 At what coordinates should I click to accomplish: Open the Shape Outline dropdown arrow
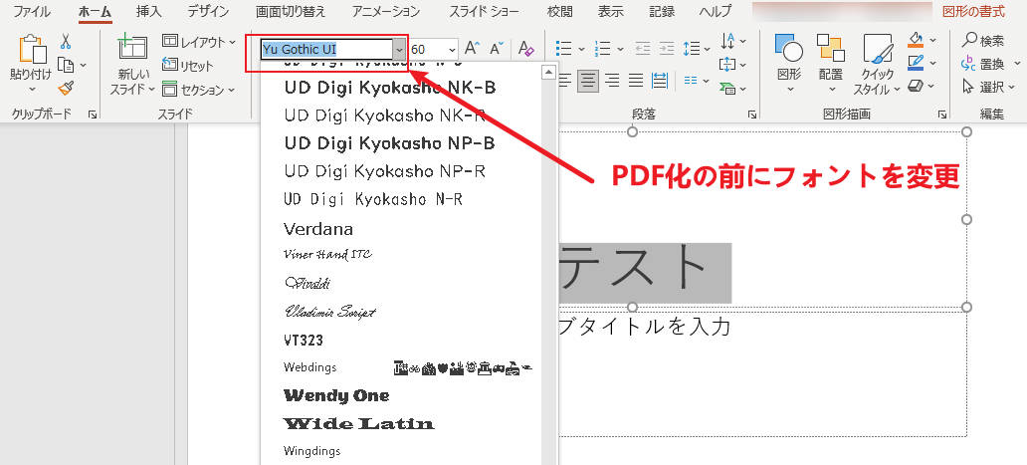[x=933, y=64]
